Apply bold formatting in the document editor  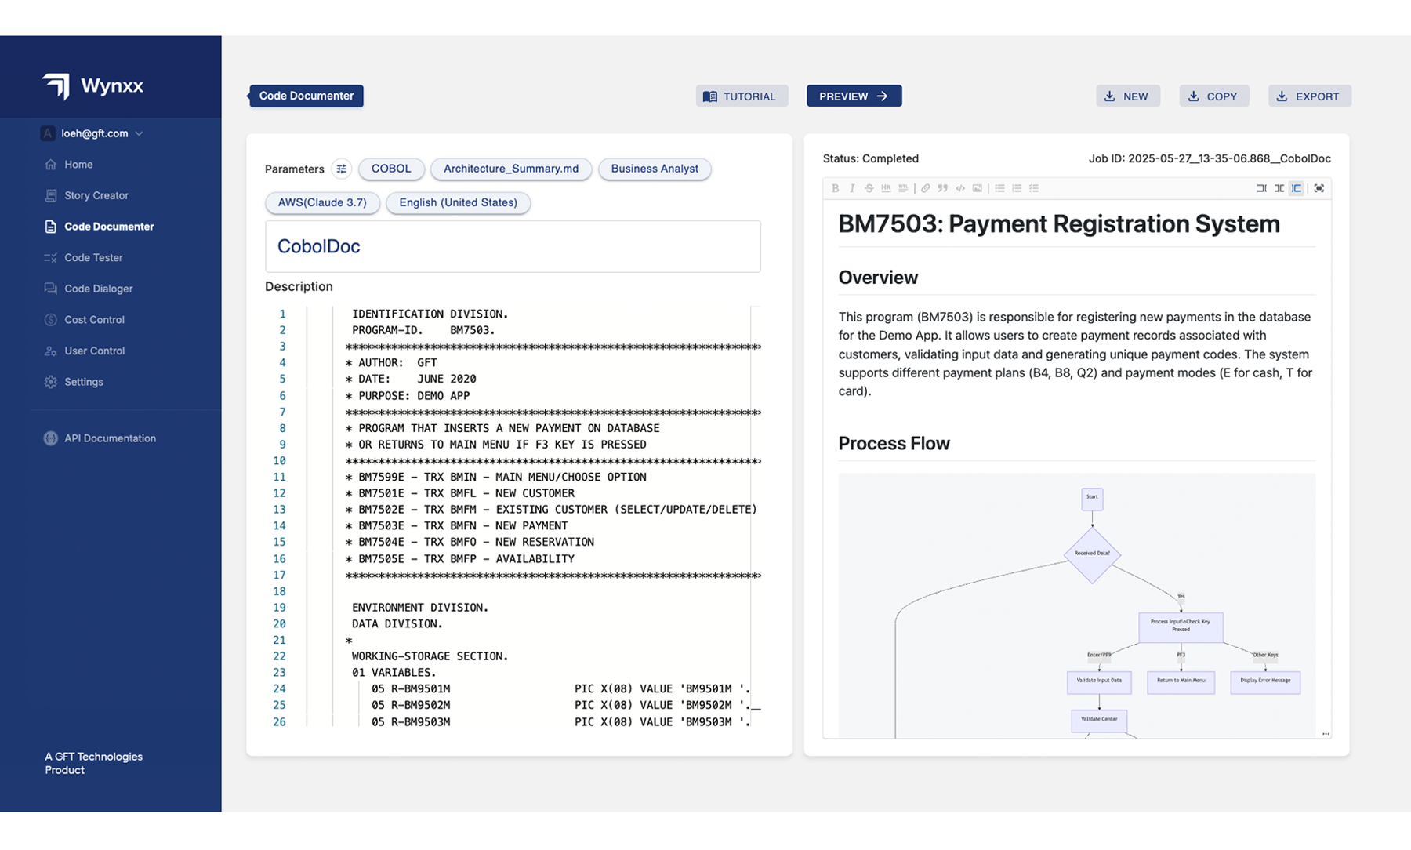click(835, 188)
